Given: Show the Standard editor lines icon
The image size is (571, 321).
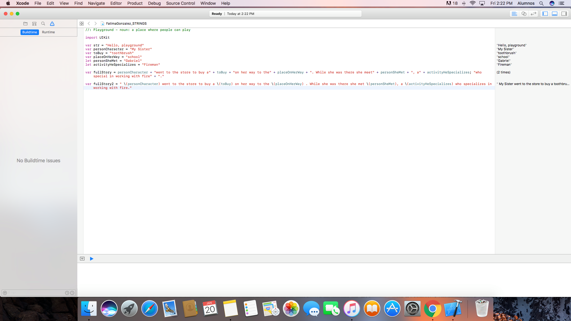Looking at the screenshot, I should [x=514, y=14].
